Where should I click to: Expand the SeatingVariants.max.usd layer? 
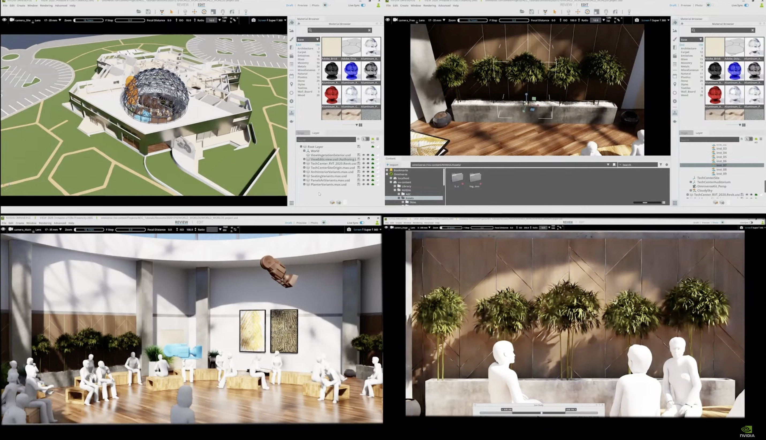click(x=304, y=176)
